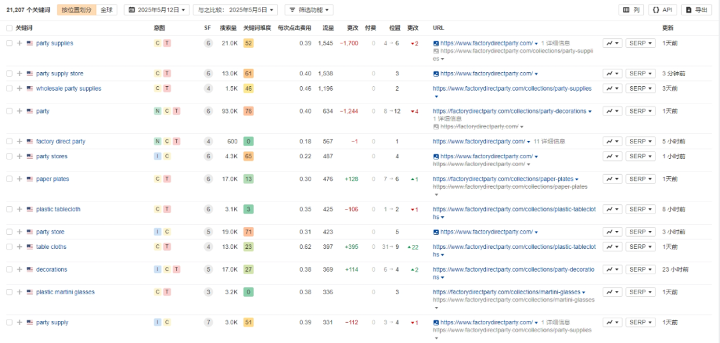
Task: Click the US flag icon beside 'decorations'
Action: 30,270
